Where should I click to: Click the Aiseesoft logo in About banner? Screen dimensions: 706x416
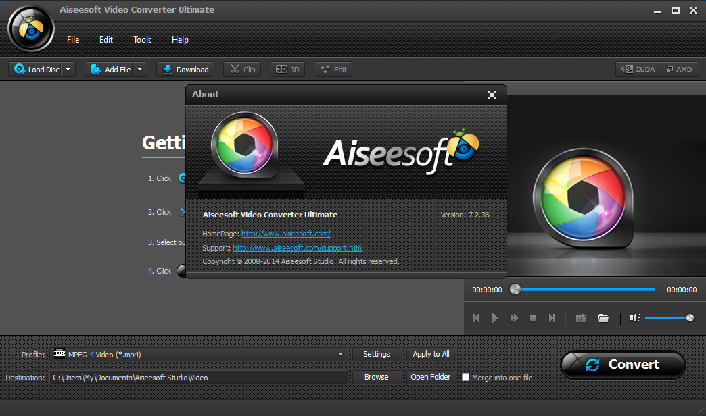tap(401, 151)
